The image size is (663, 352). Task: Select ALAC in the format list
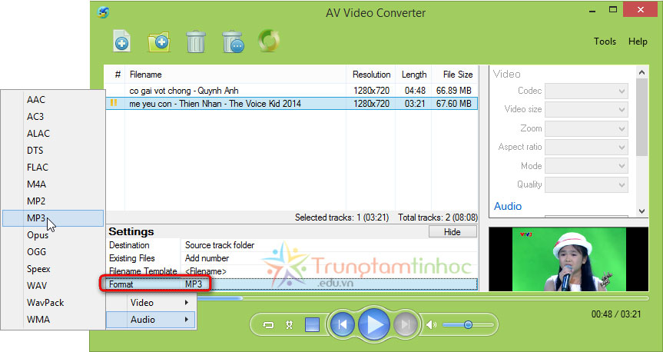tap(53, 133)
